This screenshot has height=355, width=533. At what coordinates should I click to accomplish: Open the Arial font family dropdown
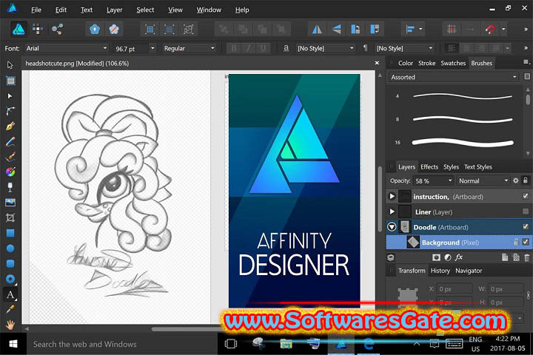click(104, 48)
